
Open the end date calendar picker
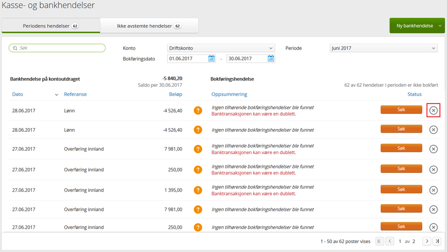[271, 59]
